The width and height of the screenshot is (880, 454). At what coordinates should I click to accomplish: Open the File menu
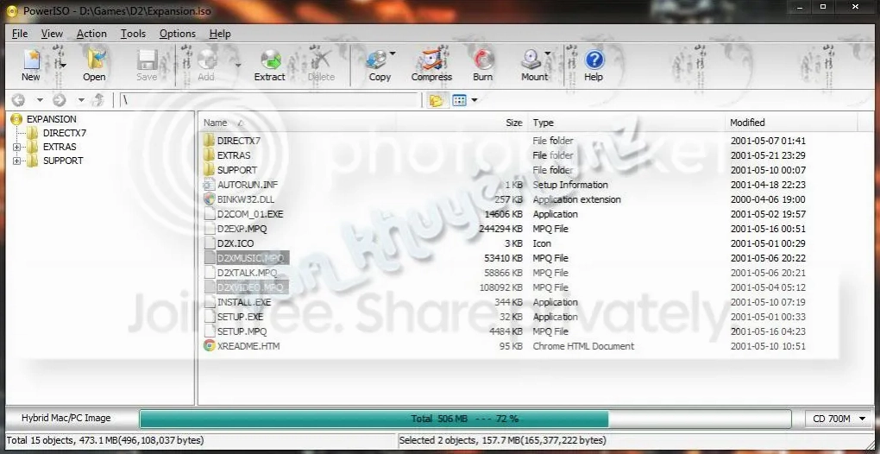coord(20,34)
